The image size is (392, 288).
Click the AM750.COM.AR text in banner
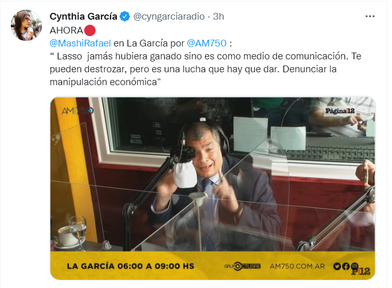coord(297,266)
